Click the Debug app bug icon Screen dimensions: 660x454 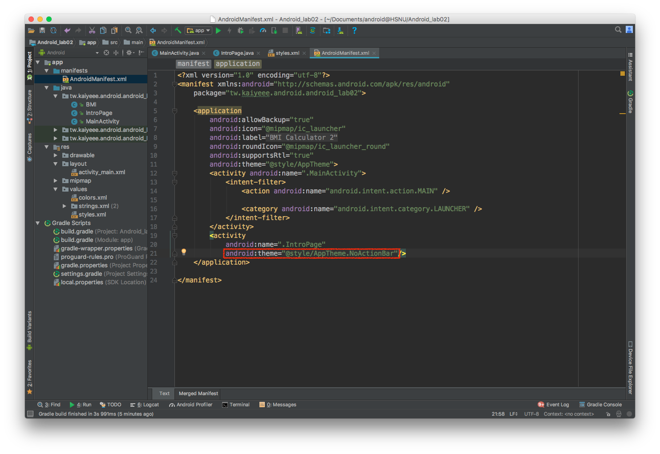tap(241, 30)
